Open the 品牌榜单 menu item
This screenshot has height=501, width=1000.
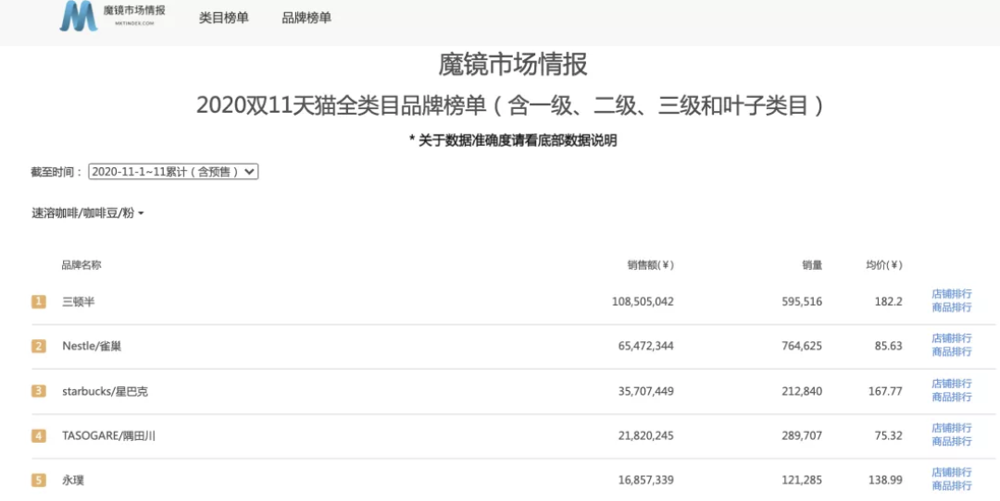pyautogui.click(x=306, y=18)
